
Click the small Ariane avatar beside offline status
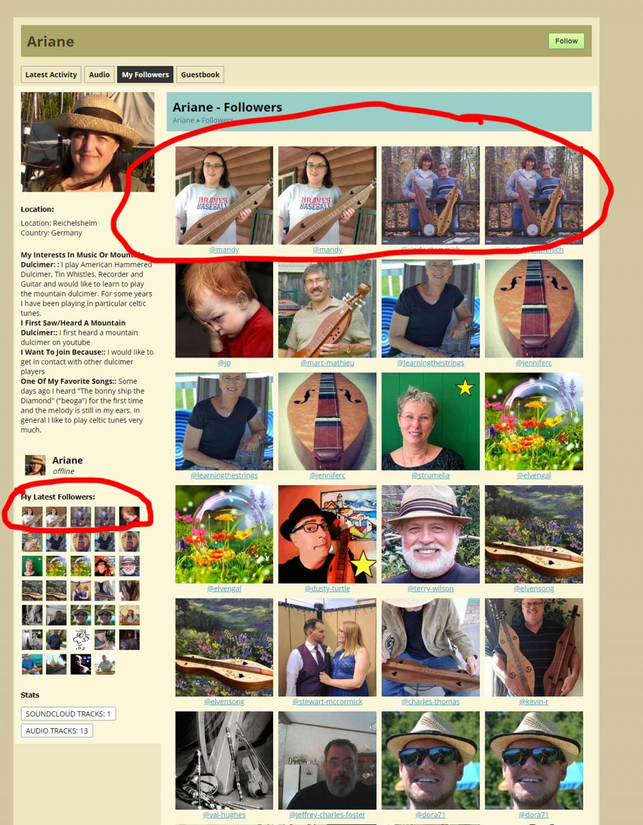[35, 465]
